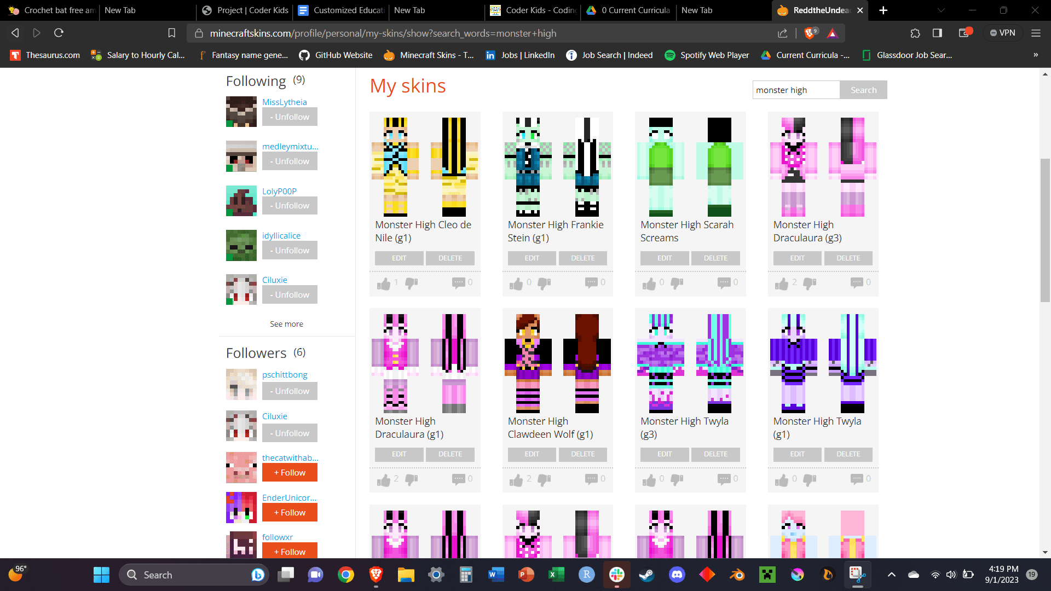Image resolution: width=1051 pixels, height=591 pixels.
Task: Click the Search button for monster high
Action: click(863, 90)
